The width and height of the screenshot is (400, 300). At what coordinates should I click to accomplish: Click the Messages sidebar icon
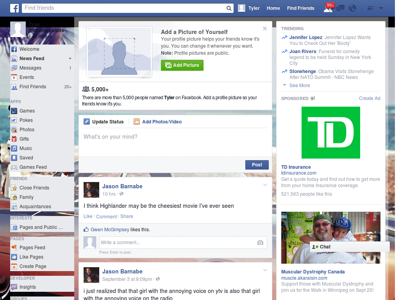[x=14, y=68]
